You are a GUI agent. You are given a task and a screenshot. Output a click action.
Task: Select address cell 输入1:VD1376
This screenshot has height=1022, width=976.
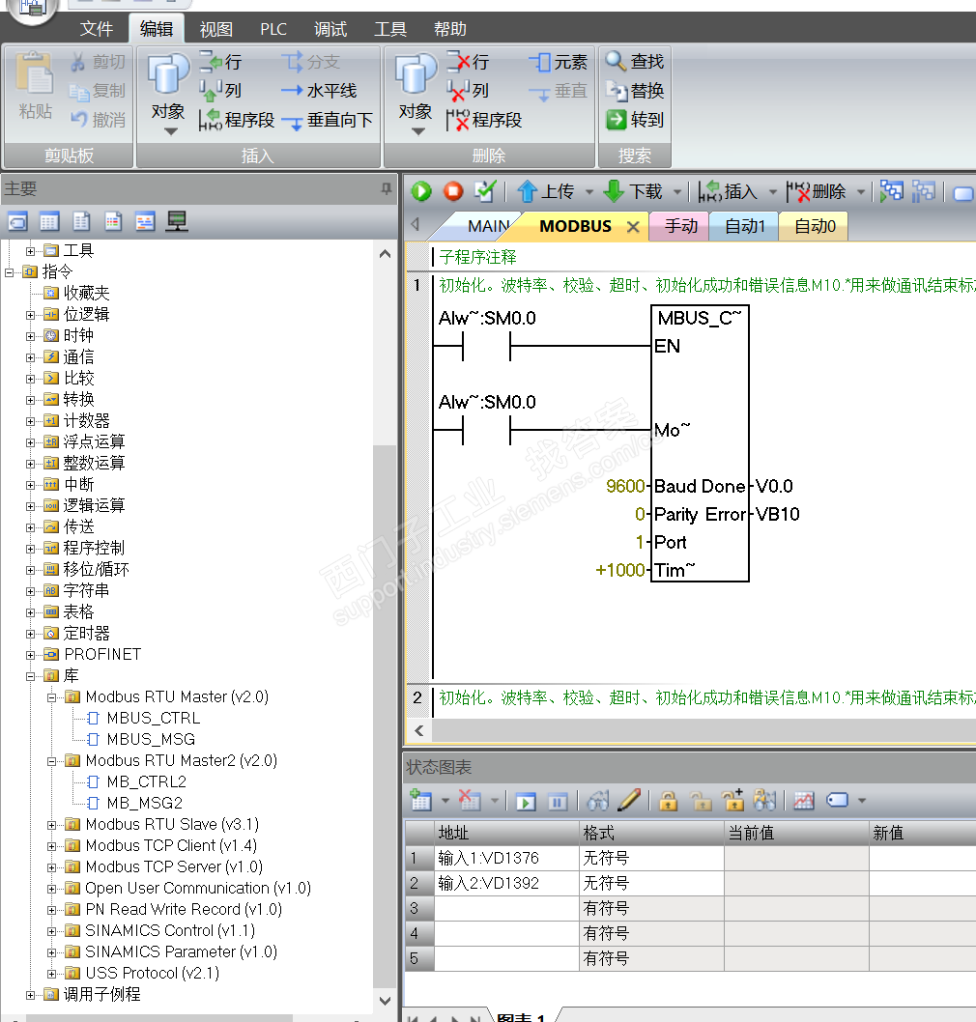pyautogui.click(x=506, y=859)
